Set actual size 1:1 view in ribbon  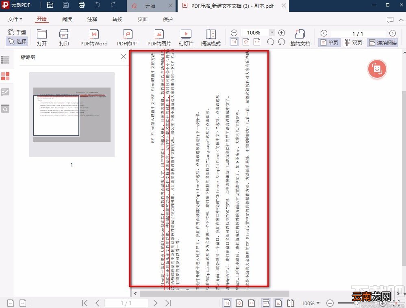(x=234, y=42)
